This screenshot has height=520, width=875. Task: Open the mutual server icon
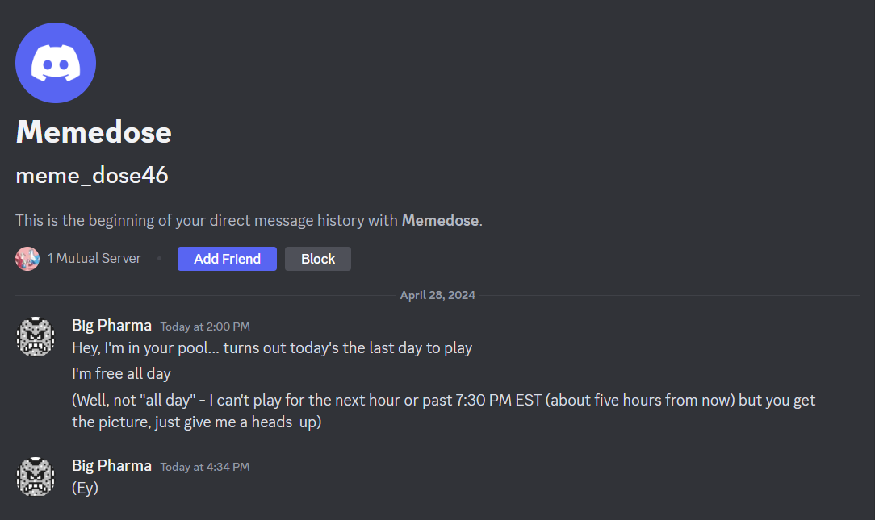(x=27, y=259)
